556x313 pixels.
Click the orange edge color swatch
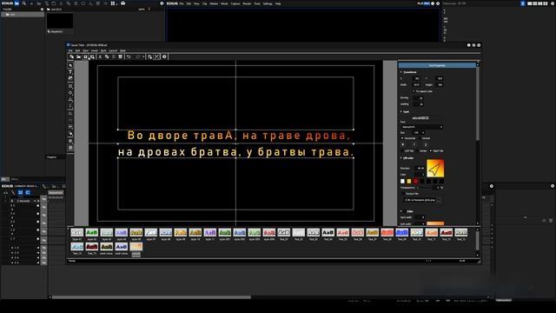(435, 223)
